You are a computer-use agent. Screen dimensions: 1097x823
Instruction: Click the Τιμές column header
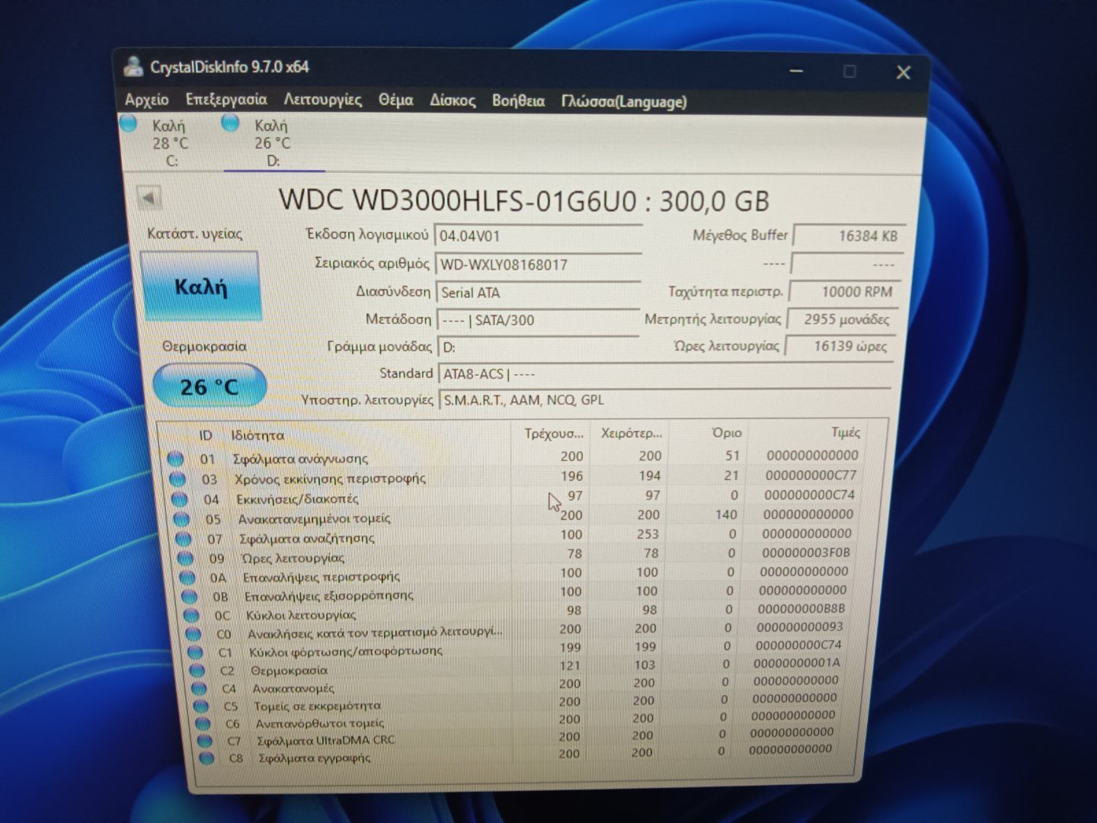click(845, 432)
